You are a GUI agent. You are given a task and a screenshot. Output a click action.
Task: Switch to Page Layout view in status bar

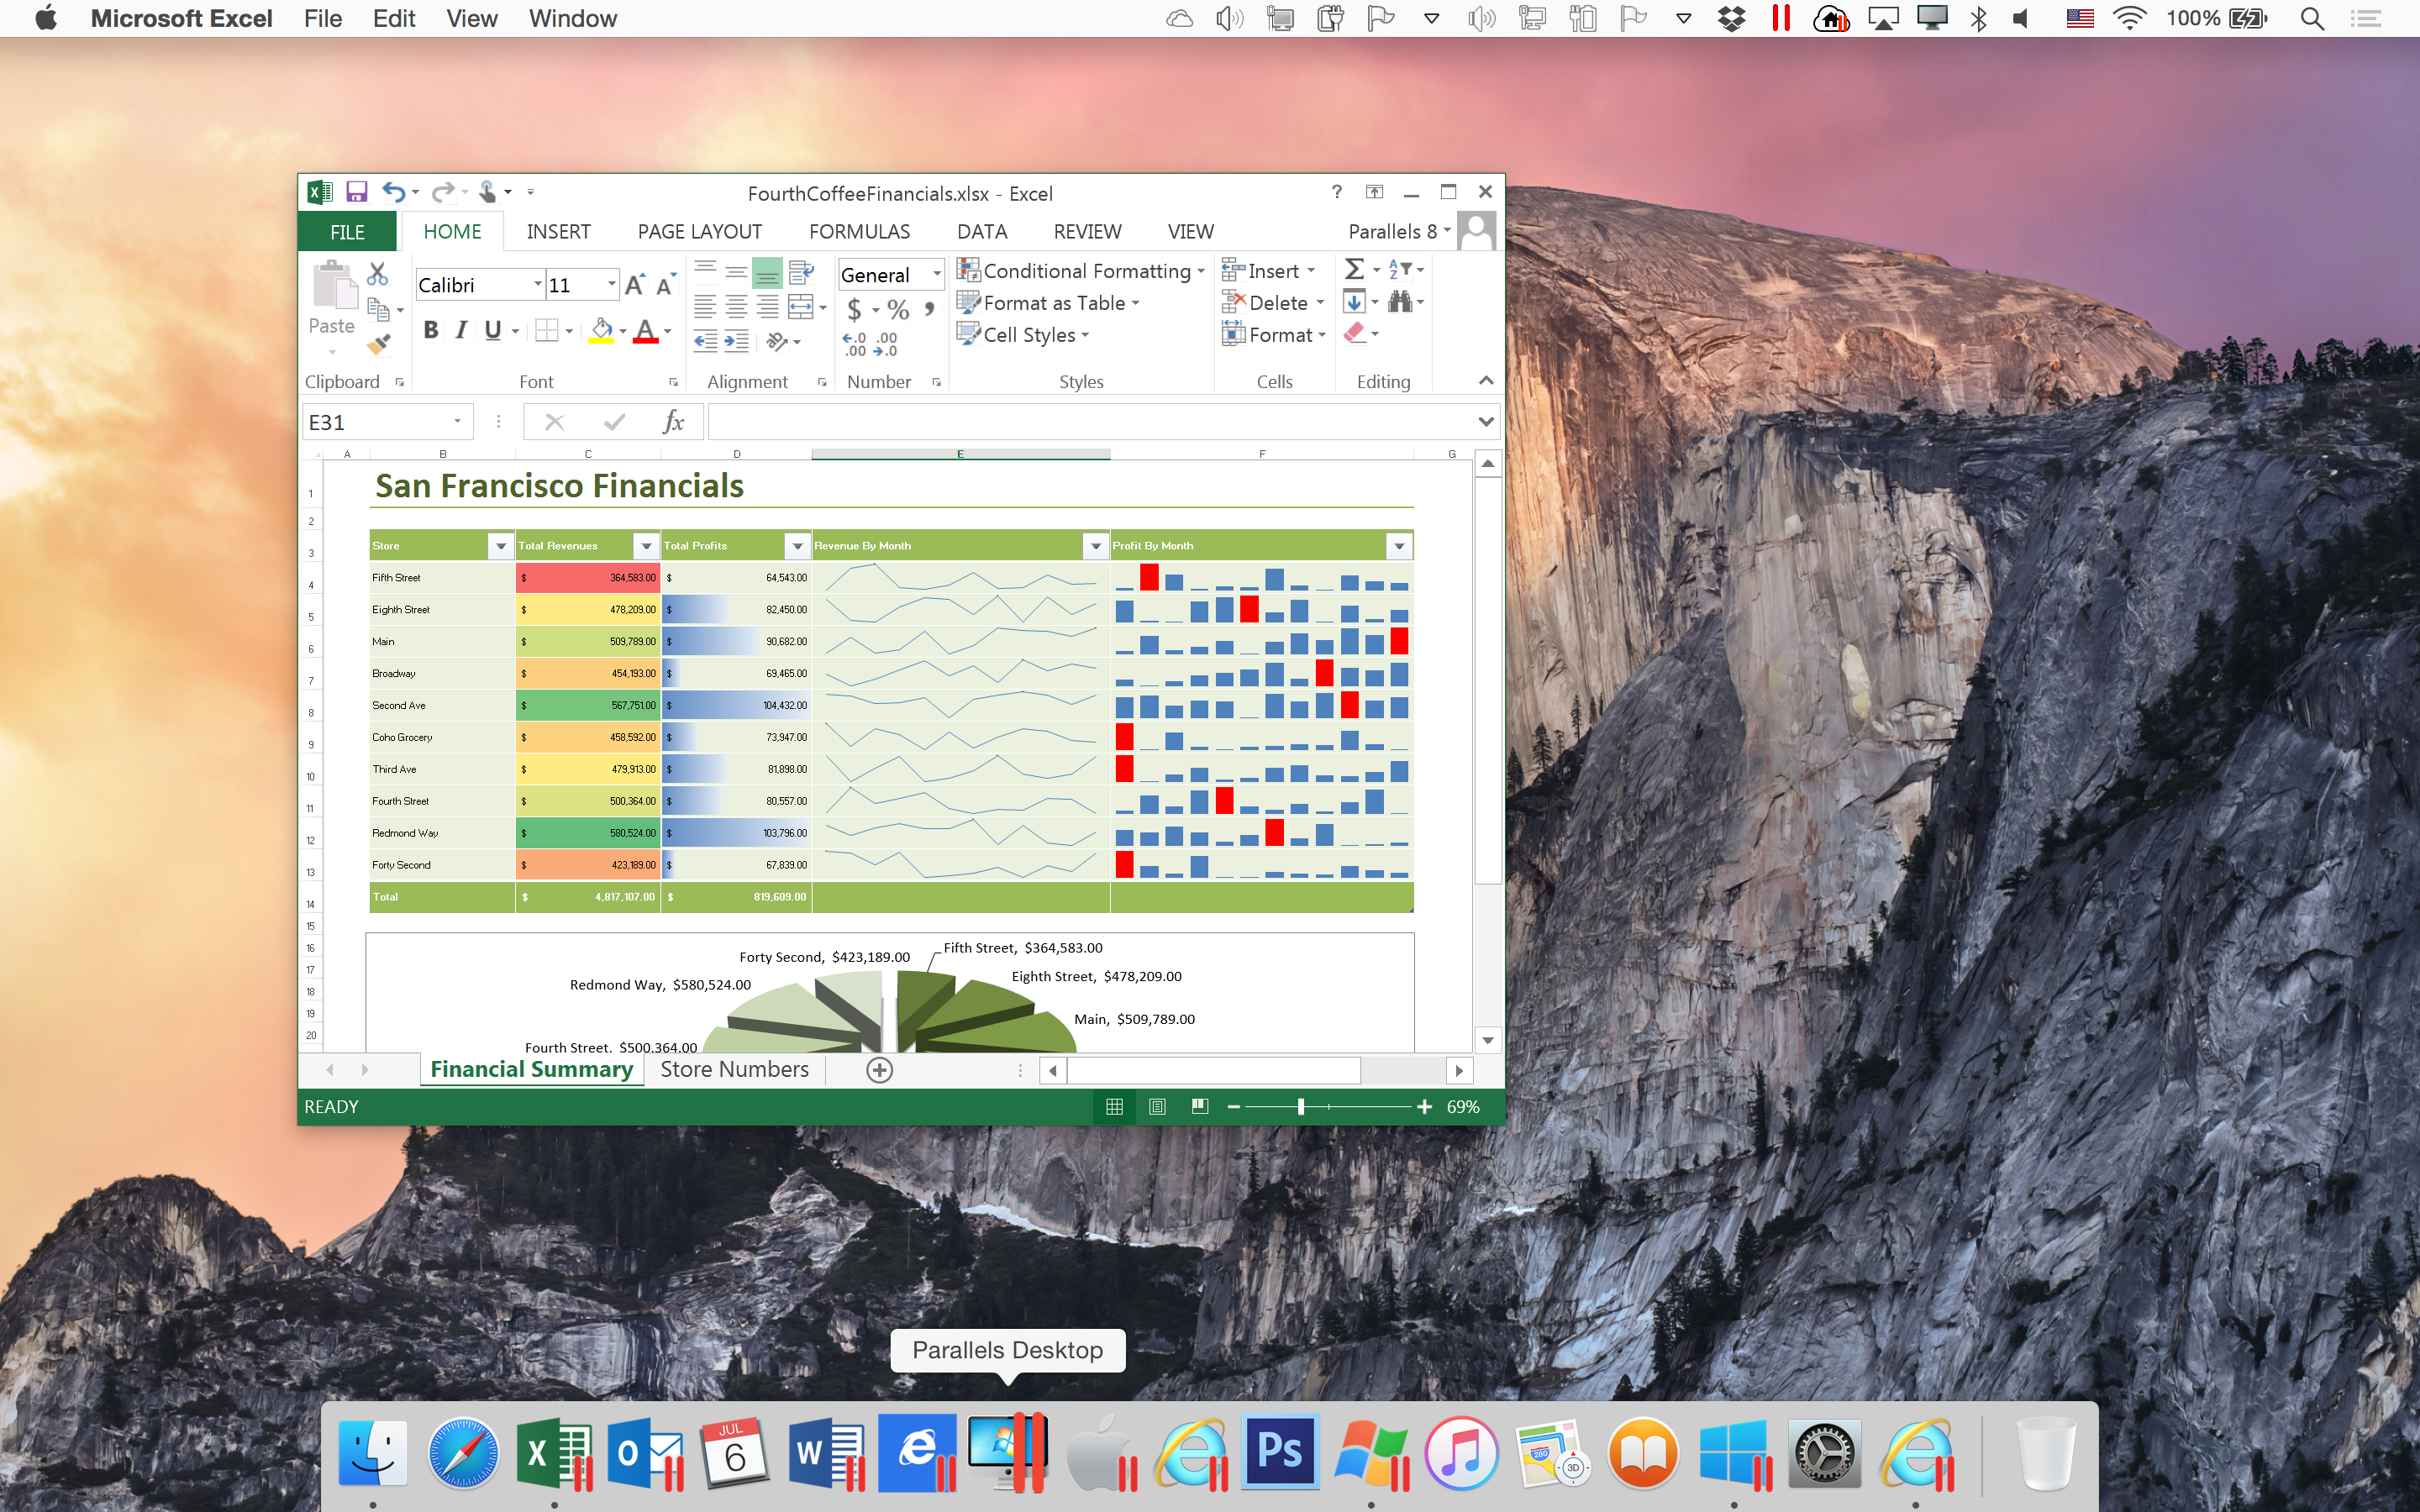(x=1157, y=1107)
